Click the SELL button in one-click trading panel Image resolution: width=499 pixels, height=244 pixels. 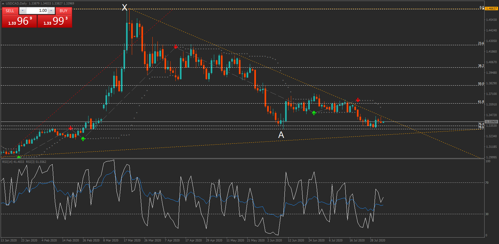coord(10,11)
